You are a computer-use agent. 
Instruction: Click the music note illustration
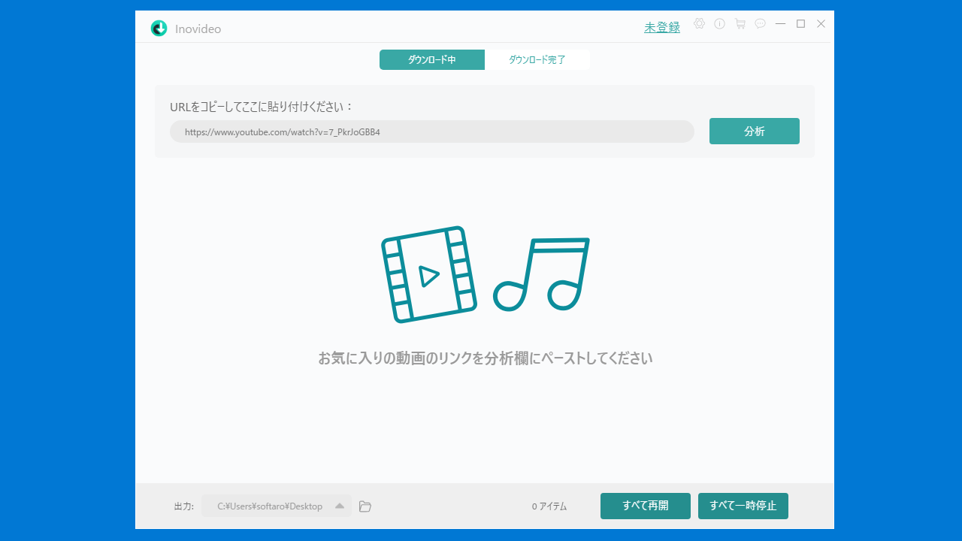541,274
